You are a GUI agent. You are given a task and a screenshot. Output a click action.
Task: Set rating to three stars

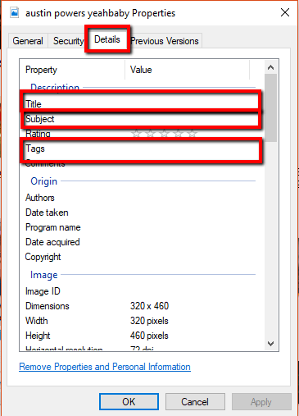164,134
